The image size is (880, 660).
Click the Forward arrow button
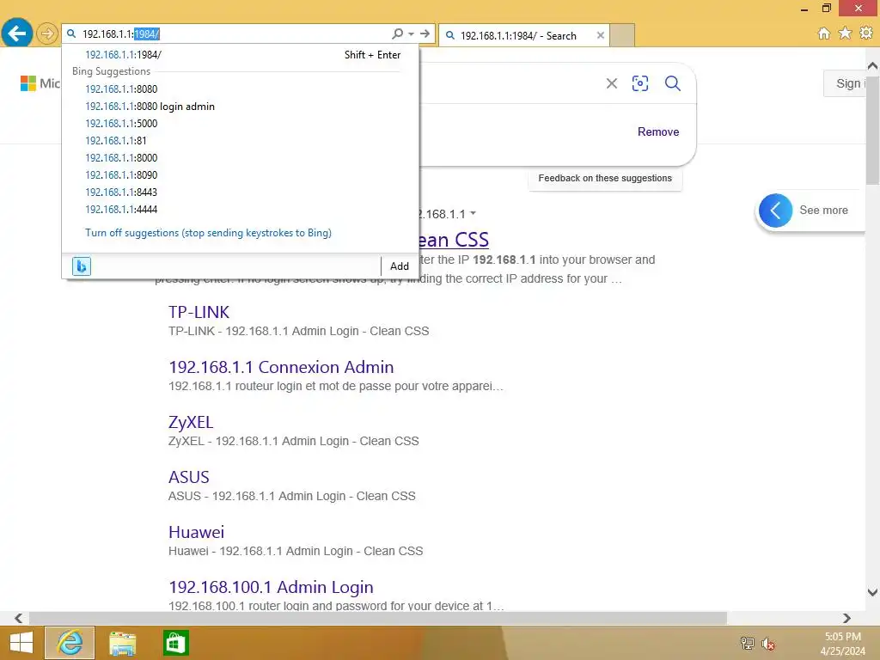pyautogui.click(x=47, y=34)
